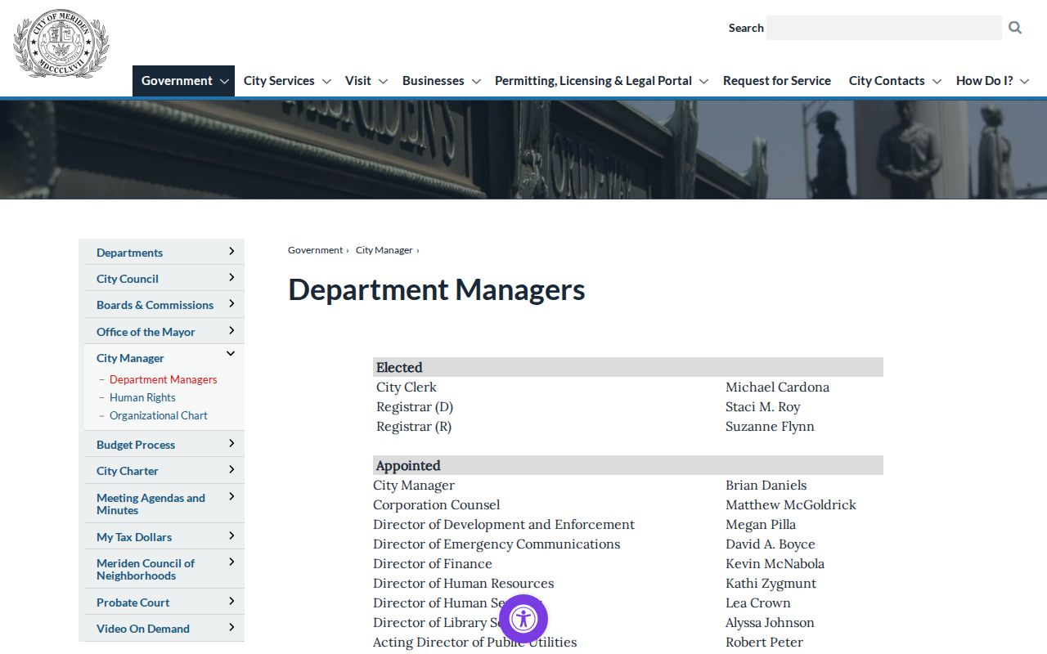Open Budget Process in the sidebar
This screenshot has width=1047, height=654.
(136, 445)
